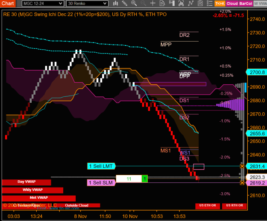Click the position PnL 11 box
The image size is (267, 221).
129,179
